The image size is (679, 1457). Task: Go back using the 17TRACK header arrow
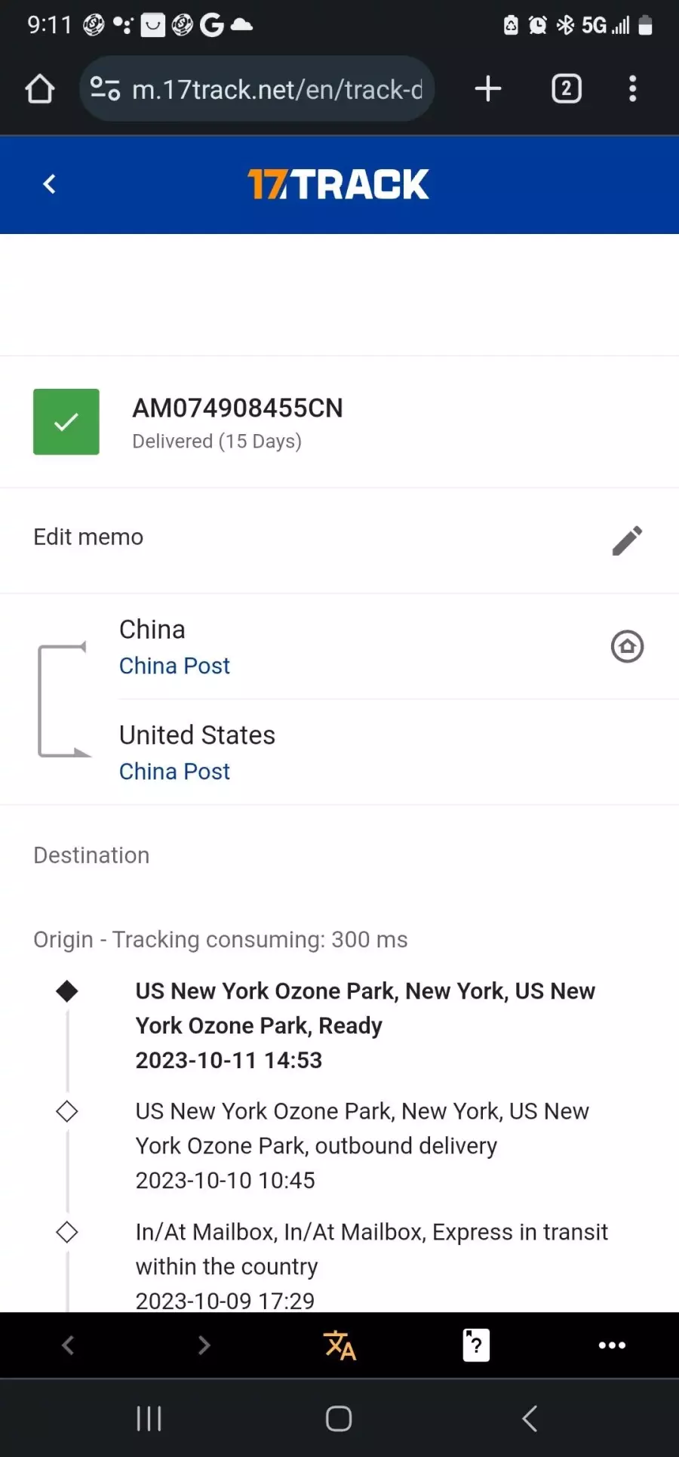click(50, 184)
